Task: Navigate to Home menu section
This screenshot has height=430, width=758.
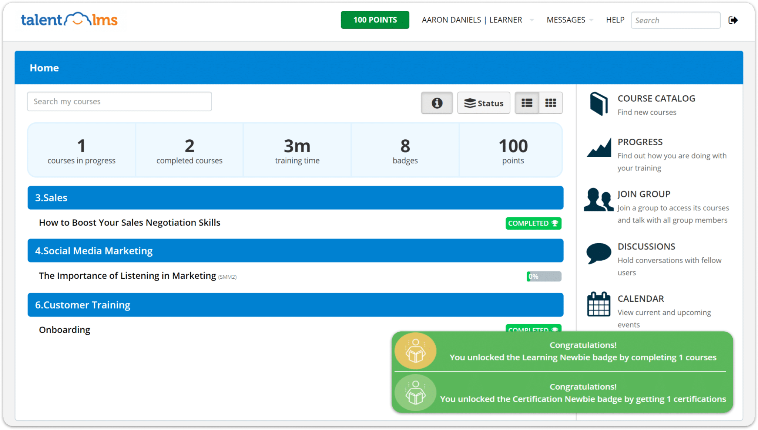Action: click(x=44, y=68)
